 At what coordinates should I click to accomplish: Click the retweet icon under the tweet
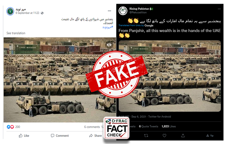tap(146, 136)
